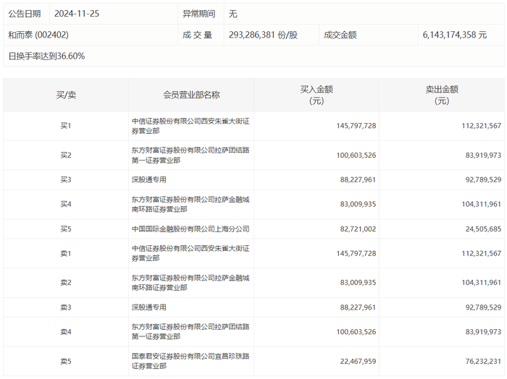Click the 会员营业部名称 column header
Screen dimensions: 507x379
click(x=191, y=95)
